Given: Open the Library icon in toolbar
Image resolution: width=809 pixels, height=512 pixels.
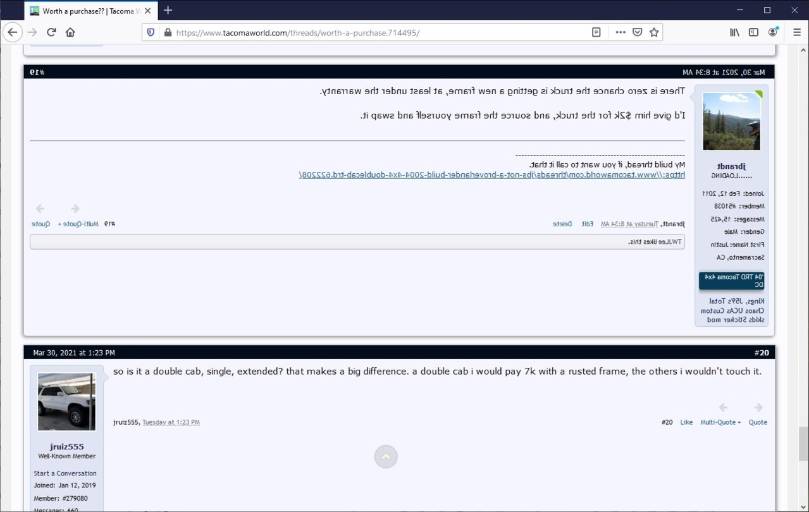Looking at the screenshot, I should point(734,32).
